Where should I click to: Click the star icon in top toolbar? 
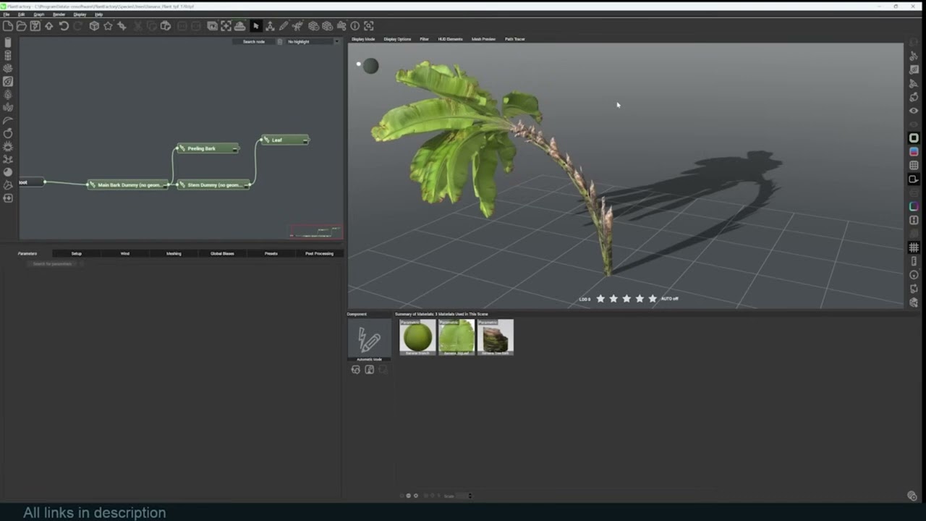coord(108,26)
